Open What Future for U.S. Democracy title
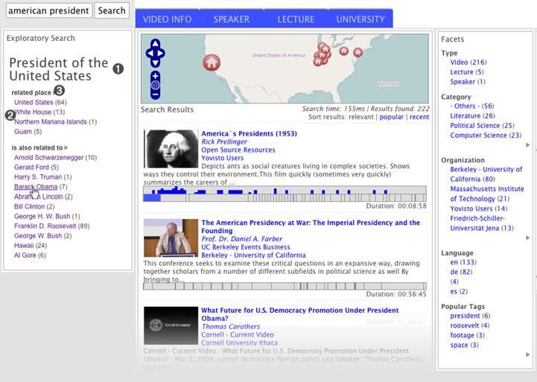 coord(299,314)
